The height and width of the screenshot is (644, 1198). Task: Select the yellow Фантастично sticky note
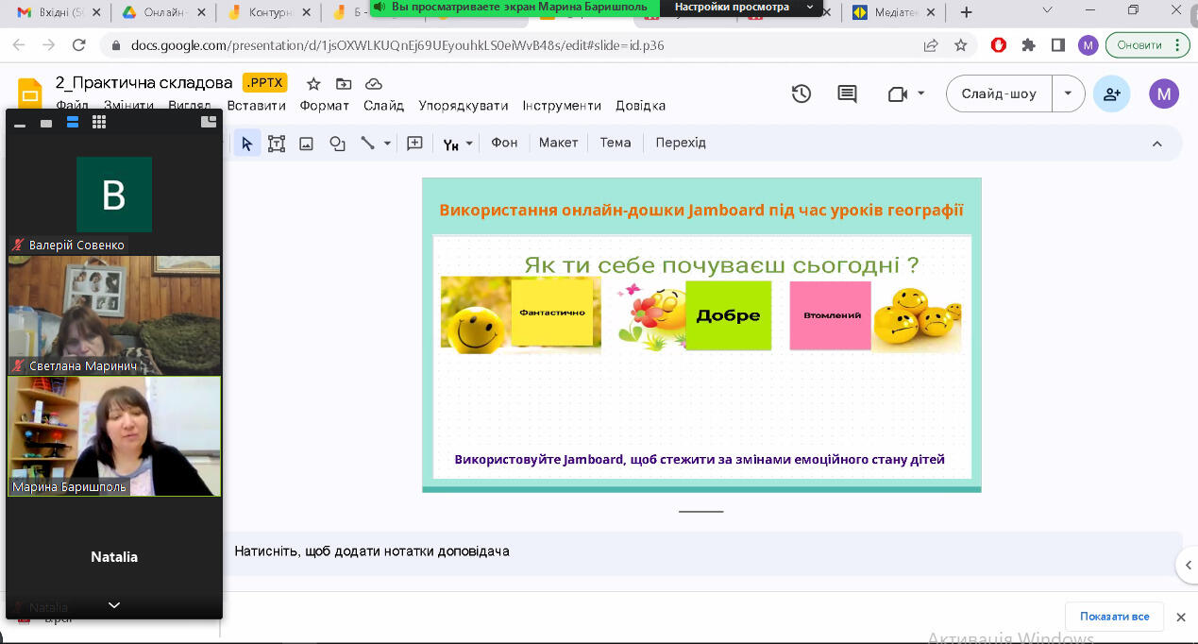click(551, 313)
